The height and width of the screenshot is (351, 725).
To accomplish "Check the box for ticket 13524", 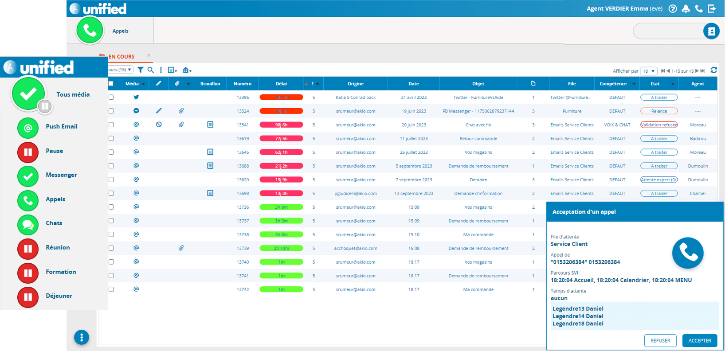I will pyautogui.click(x=111, y=111).
